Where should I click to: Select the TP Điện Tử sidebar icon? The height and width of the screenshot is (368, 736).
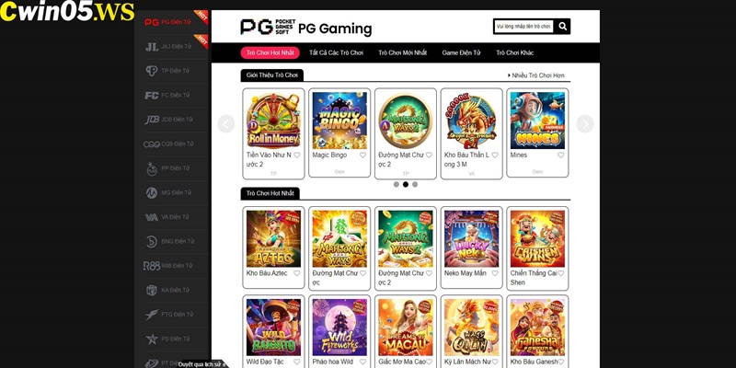point(152,71)
